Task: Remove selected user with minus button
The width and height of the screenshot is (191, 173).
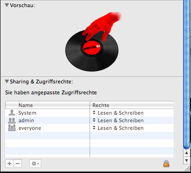Action: tap(18, 164)
